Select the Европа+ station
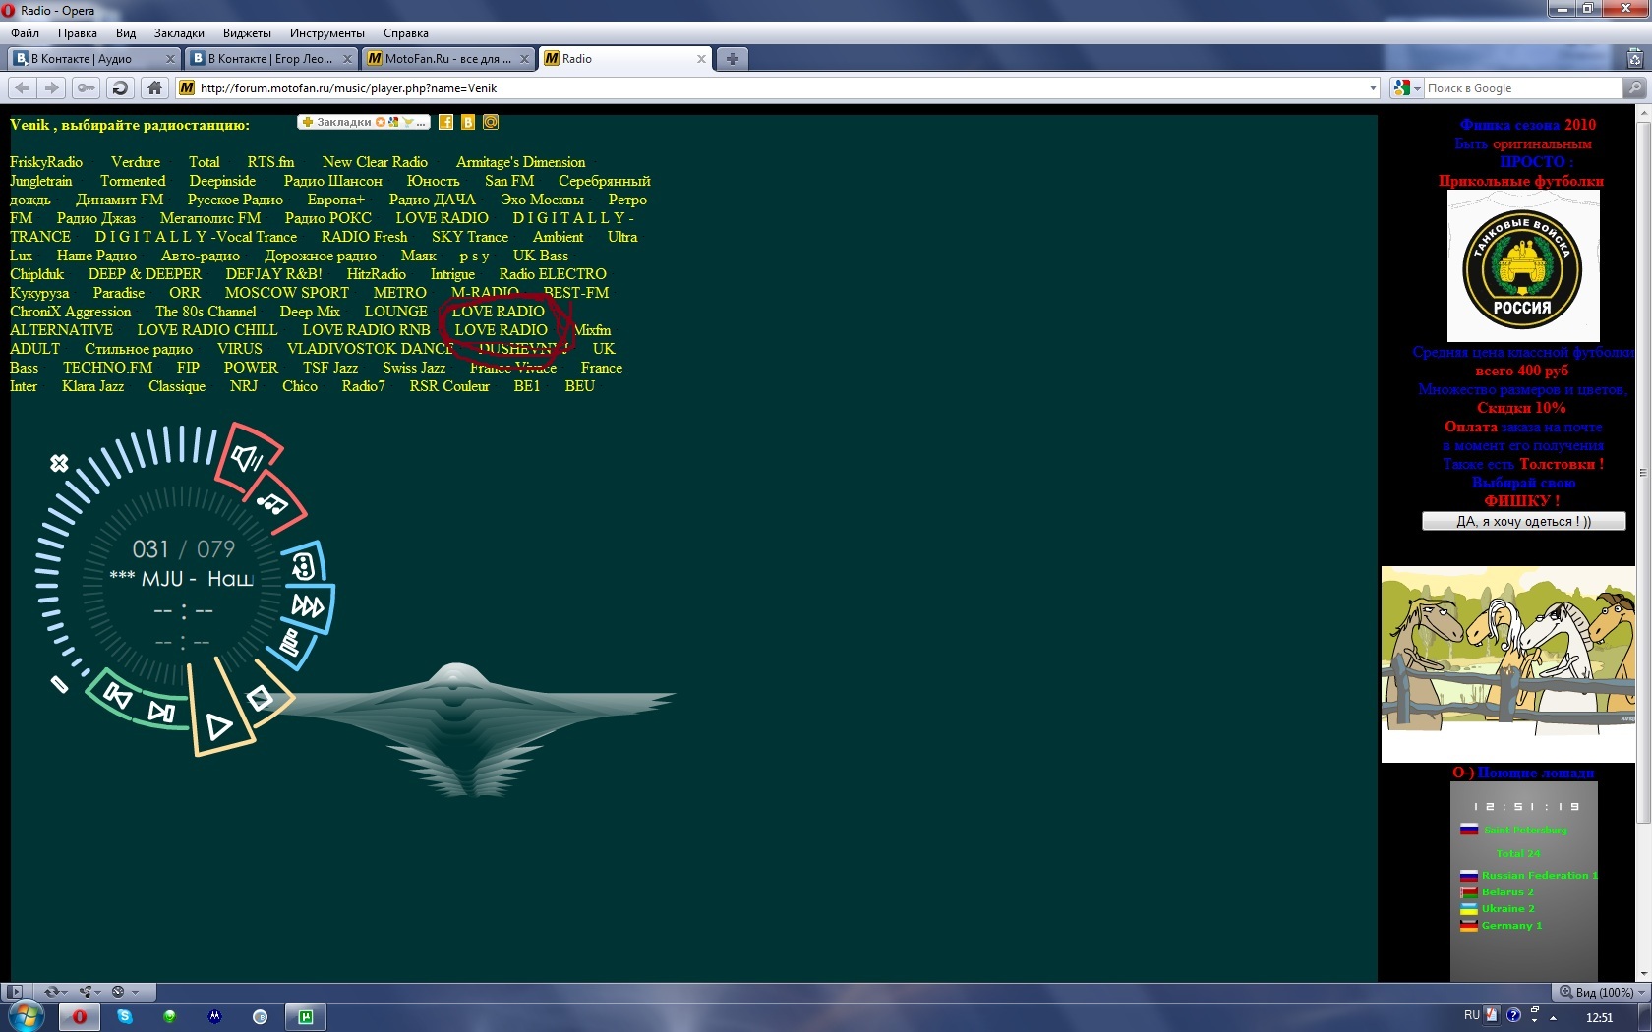Screen dimensions: 1652x1032 click(x=335, y=200)
